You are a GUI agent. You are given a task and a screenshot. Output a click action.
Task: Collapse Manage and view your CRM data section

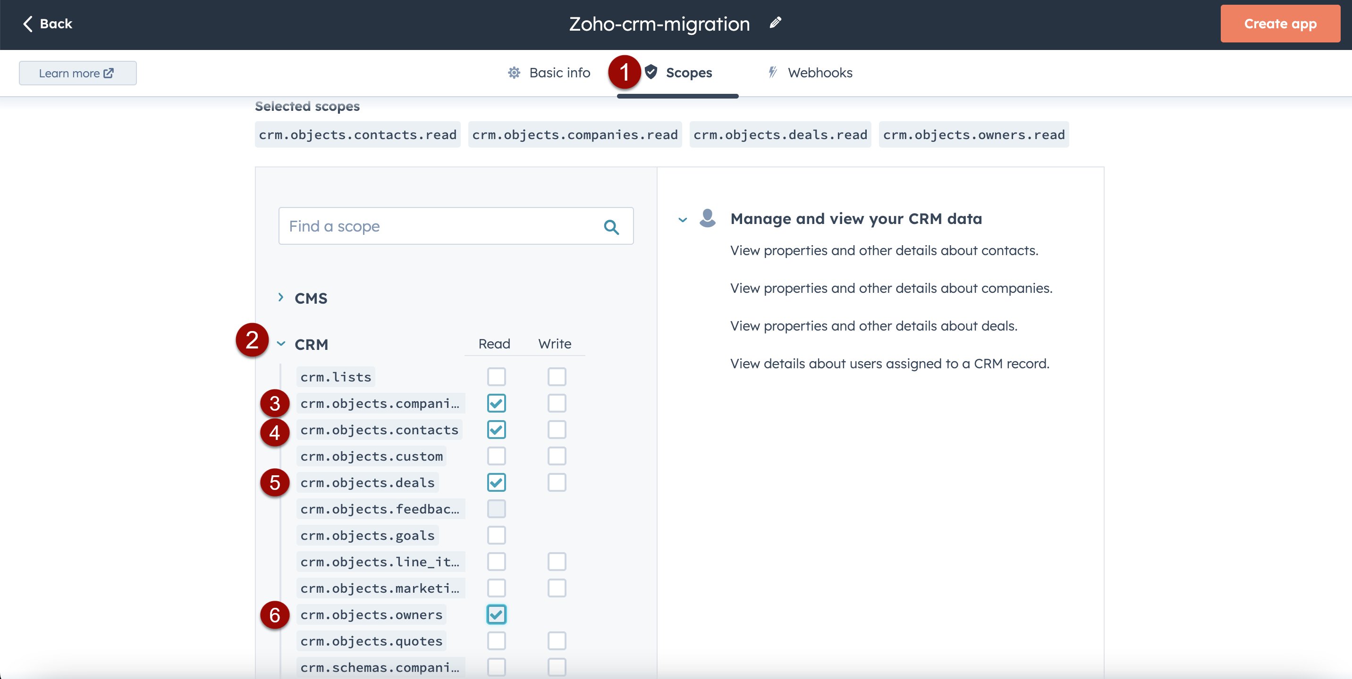682,219
